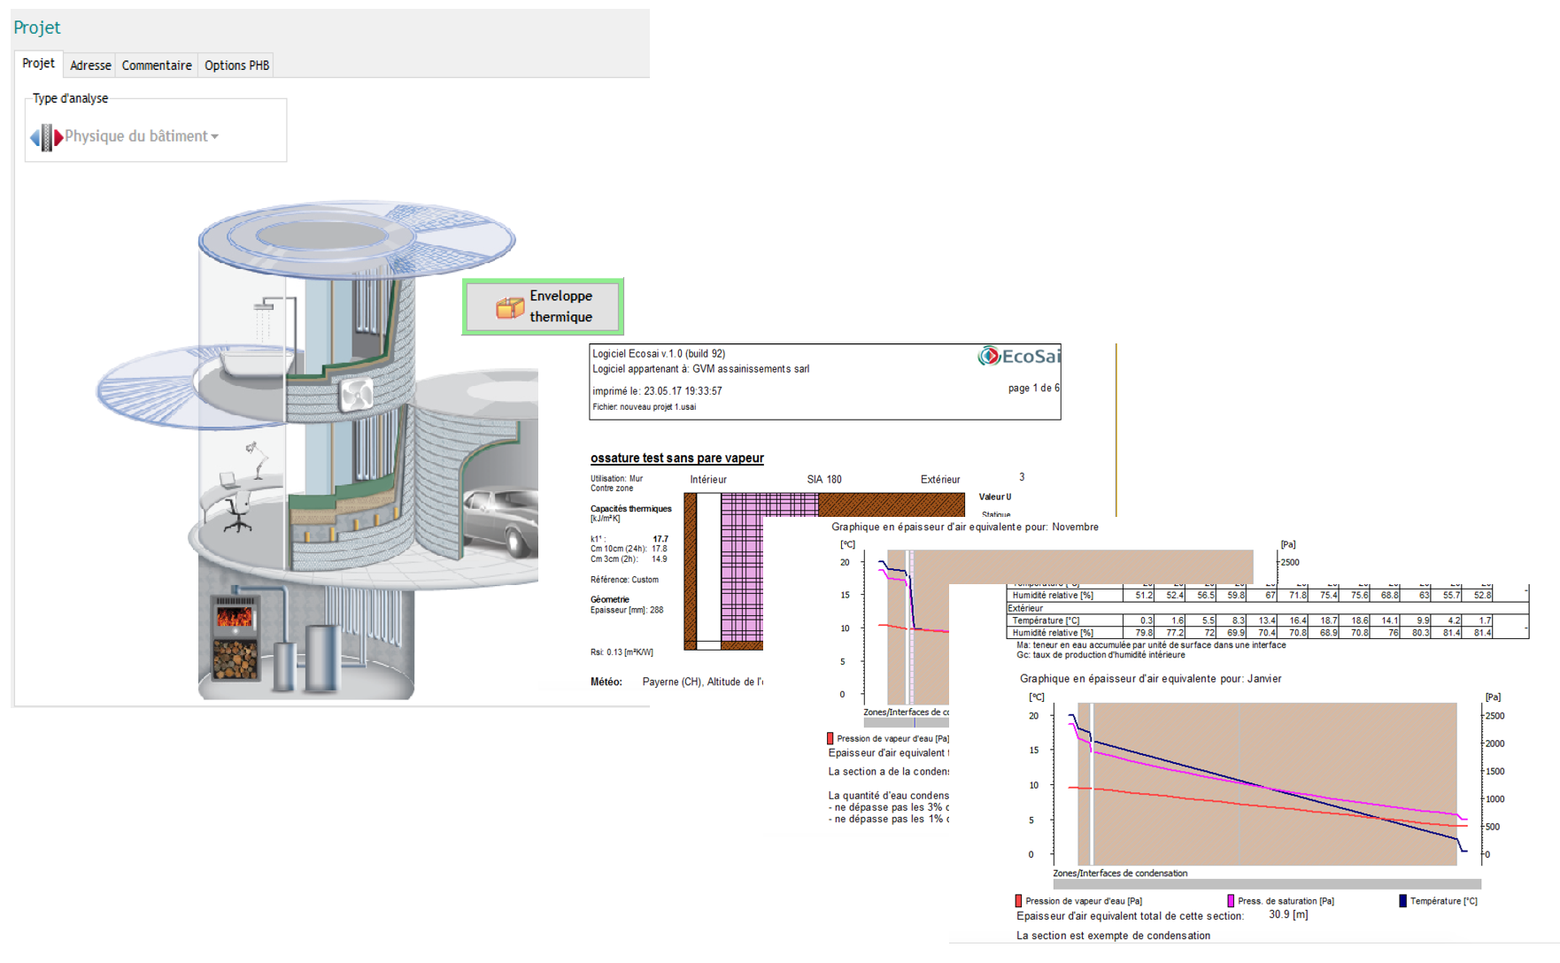The image size is (1560, 963).
Task: Click 'Rsi: 0.13 [m²K/W]' text
Action: pos(622,652)
